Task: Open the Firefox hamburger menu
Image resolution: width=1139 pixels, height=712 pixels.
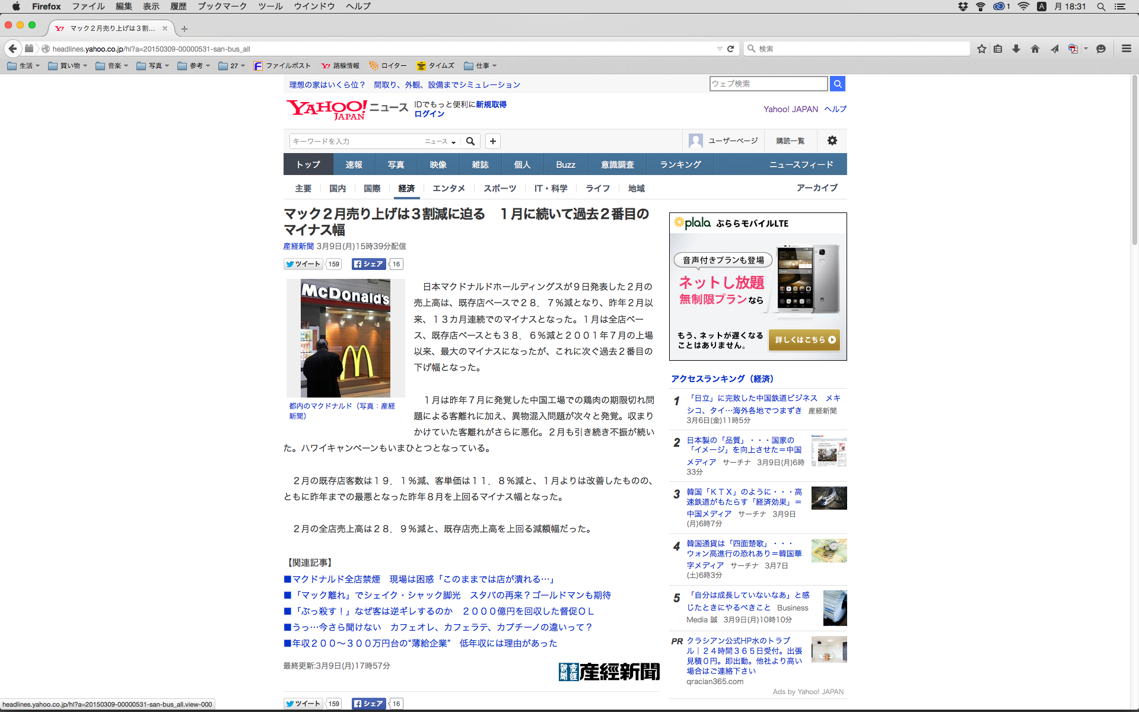Action: tap(1126, 49)
